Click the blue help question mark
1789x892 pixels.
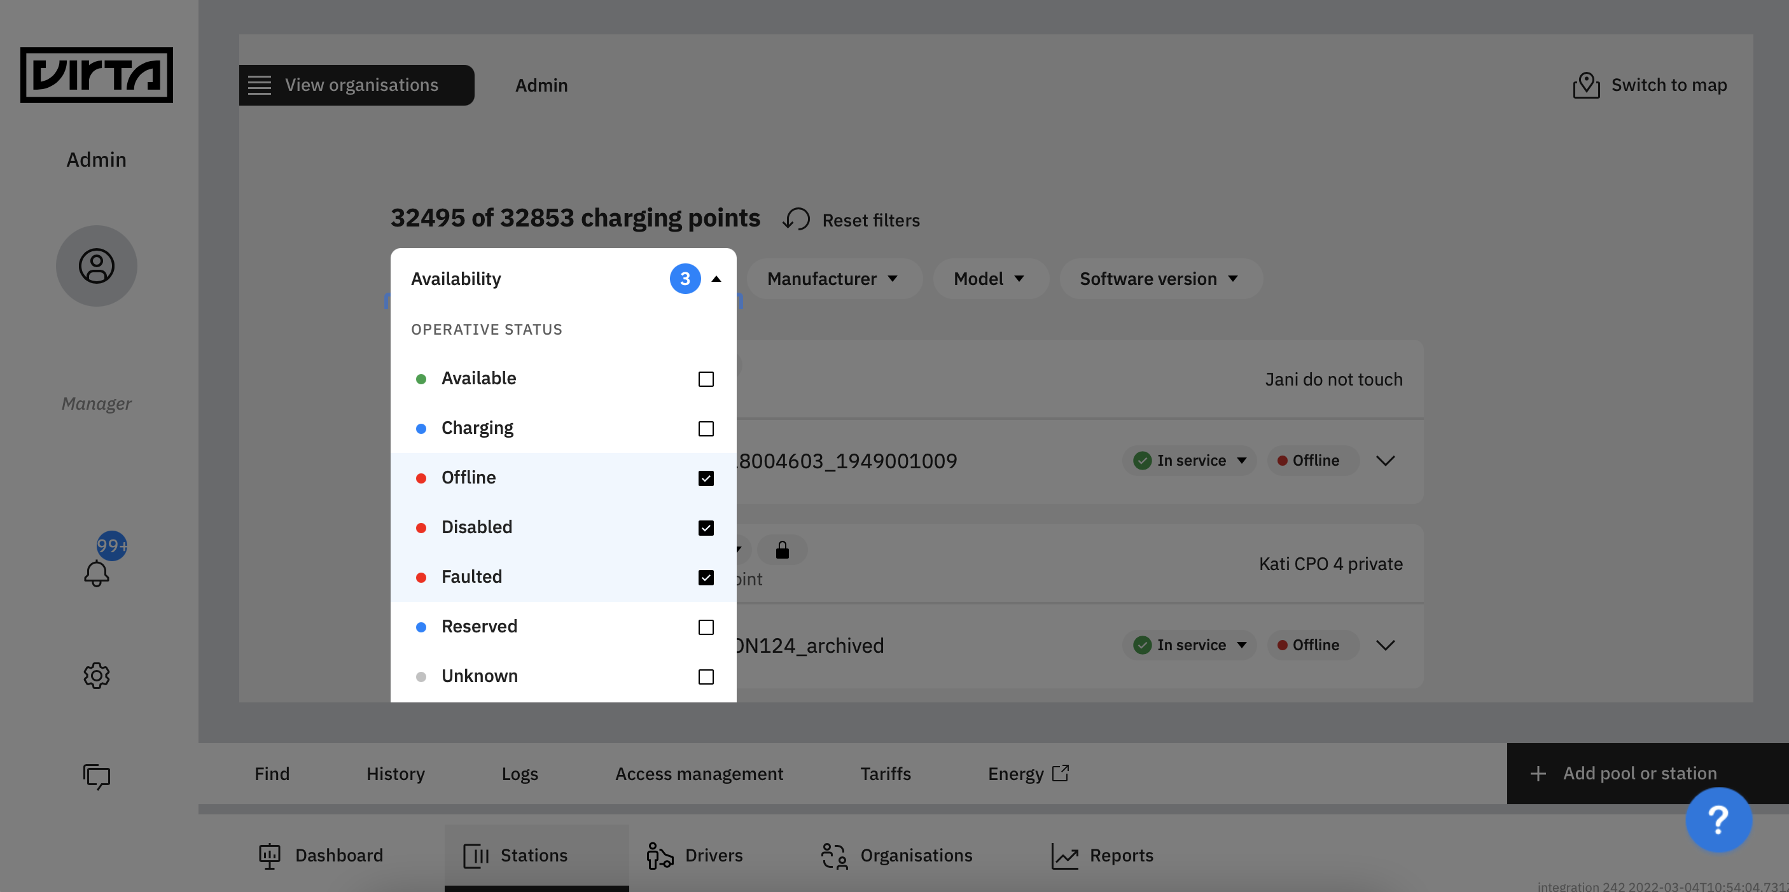tap(1718, 819)
